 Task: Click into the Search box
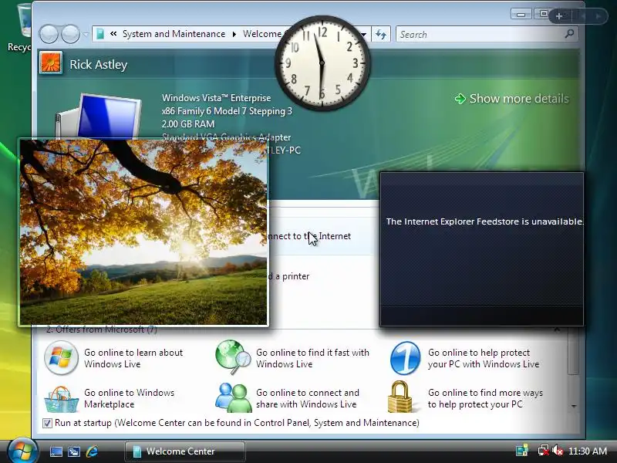[480, 34]
